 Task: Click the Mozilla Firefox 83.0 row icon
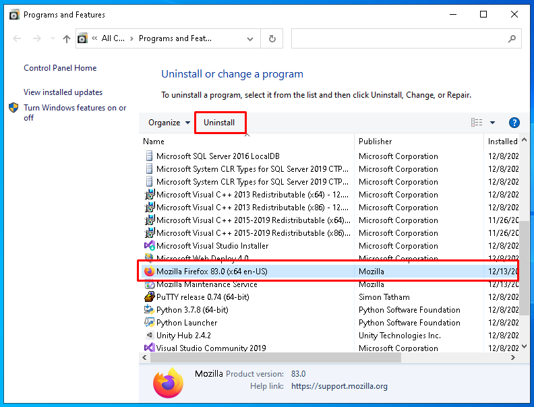[x=149, y=271]
